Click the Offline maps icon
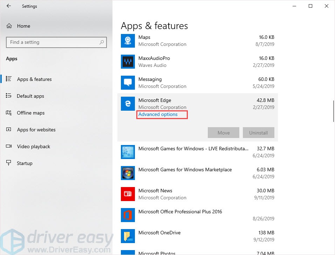Image resolution: width=335 pixels, height=255 pixels. (8, 112)
